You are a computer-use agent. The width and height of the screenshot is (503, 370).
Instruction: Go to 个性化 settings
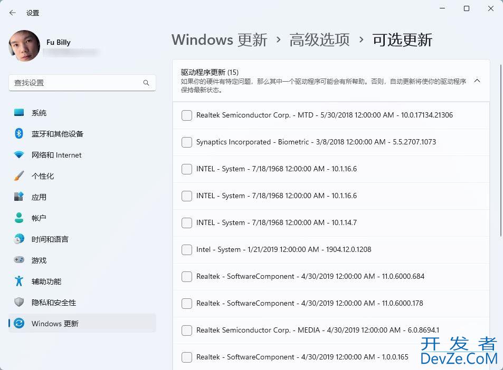coord(82,176)
